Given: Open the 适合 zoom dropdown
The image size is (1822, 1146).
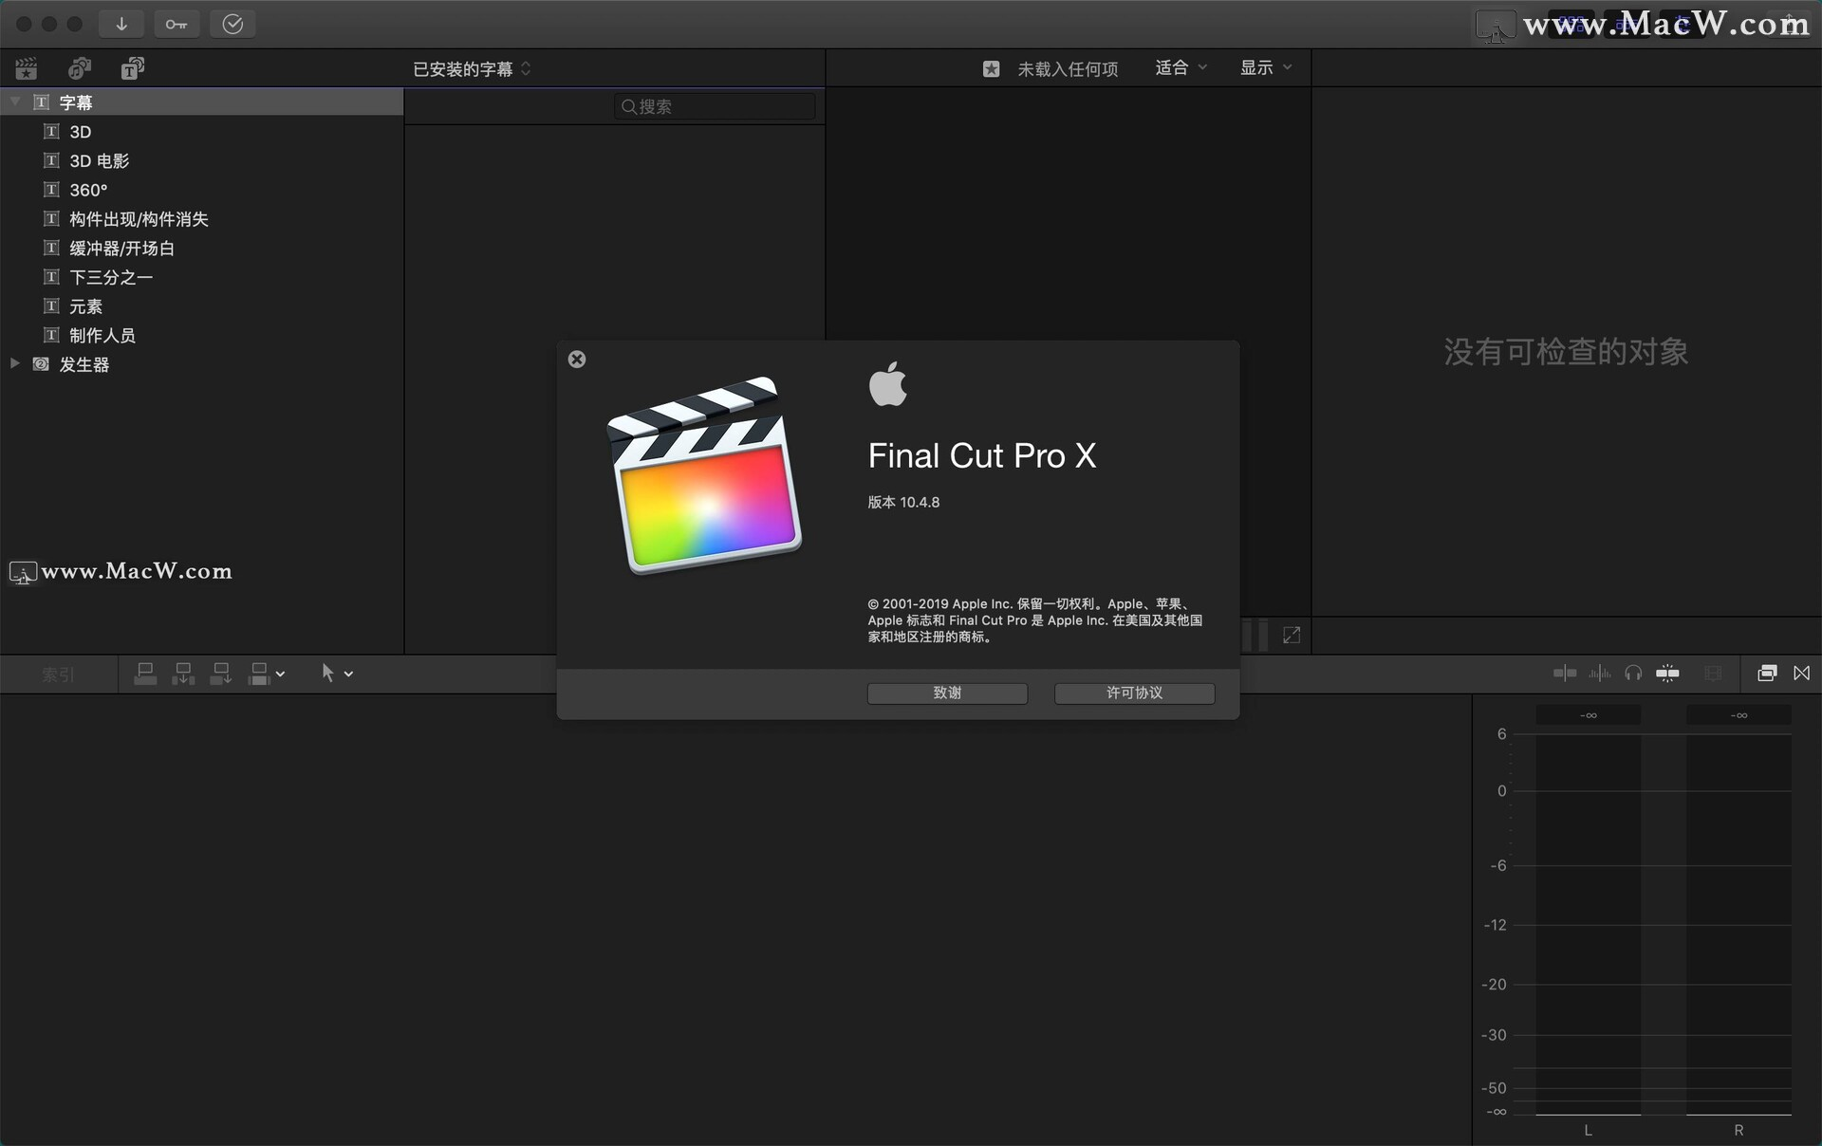Looking at the screenshot, I should pos(1181,67).
